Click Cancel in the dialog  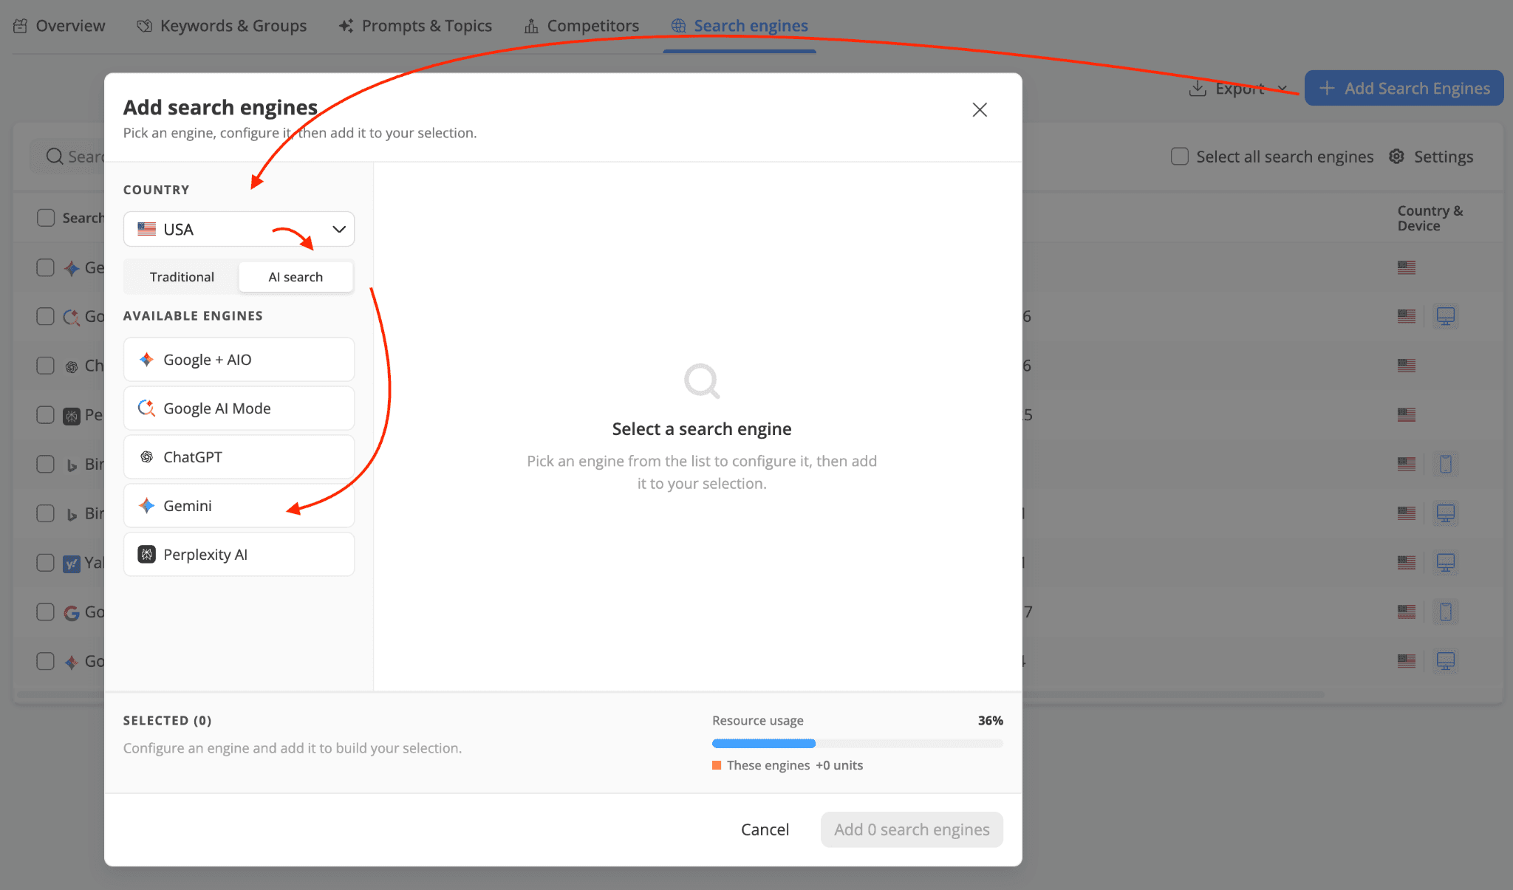[x=765, y=829]
